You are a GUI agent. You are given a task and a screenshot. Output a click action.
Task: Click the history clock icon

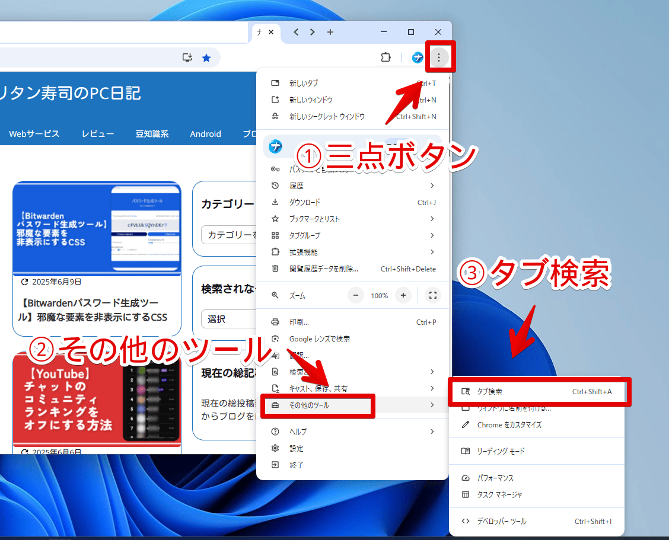point(275,186)
